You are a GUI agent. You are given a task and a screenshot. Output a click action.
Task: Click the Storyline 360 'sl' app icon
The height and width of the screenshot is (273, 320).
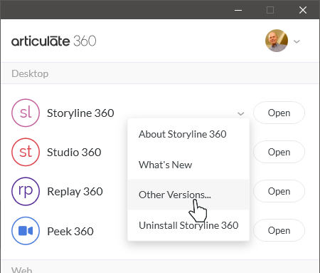(26, 113)
